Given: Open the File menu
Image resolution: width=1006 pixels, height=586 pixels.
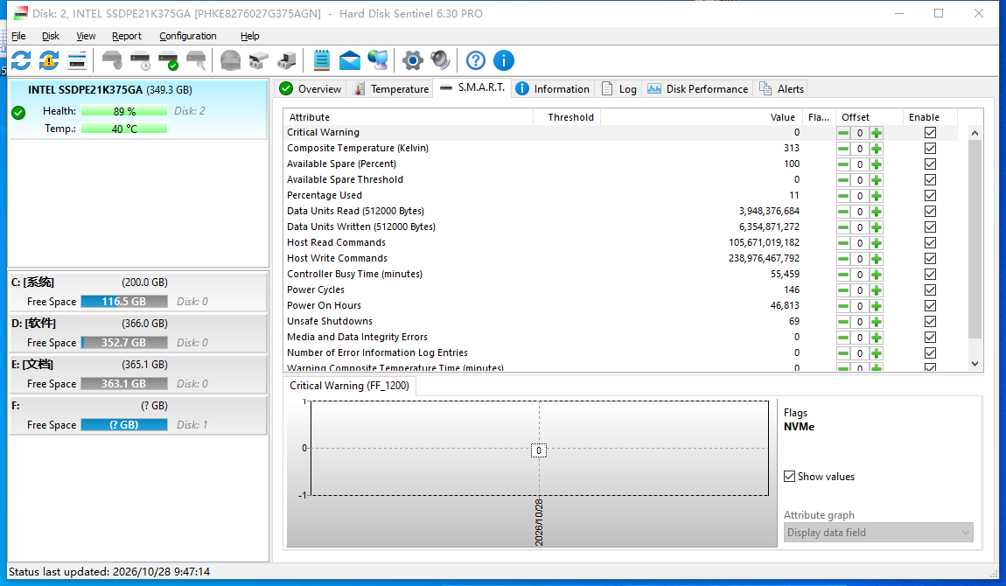Looking at the screenshot, I should click(x=18, y=36).
